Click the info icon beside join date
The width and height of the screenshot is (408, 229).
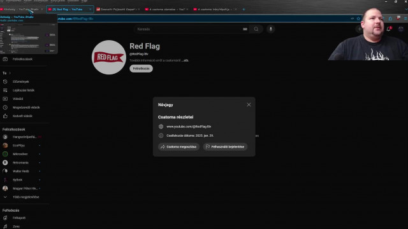point(161,135)
